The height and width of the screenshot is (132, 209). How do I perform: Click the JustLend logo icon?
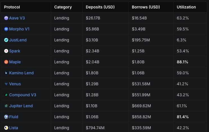tap(6, 40)
